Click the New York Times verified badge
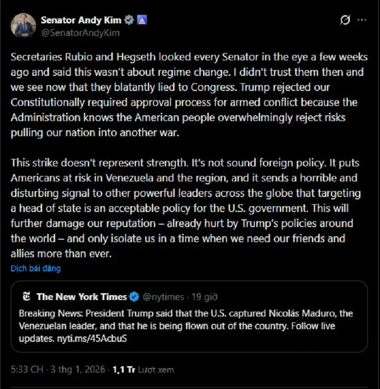Image resolution: width=380 pixels, height=389 pixels. 134,297
